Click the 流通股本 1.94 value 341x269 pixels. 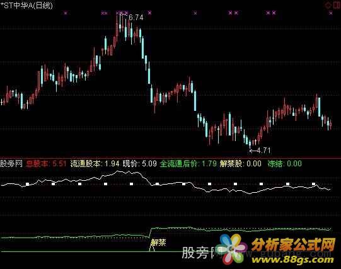95,164
